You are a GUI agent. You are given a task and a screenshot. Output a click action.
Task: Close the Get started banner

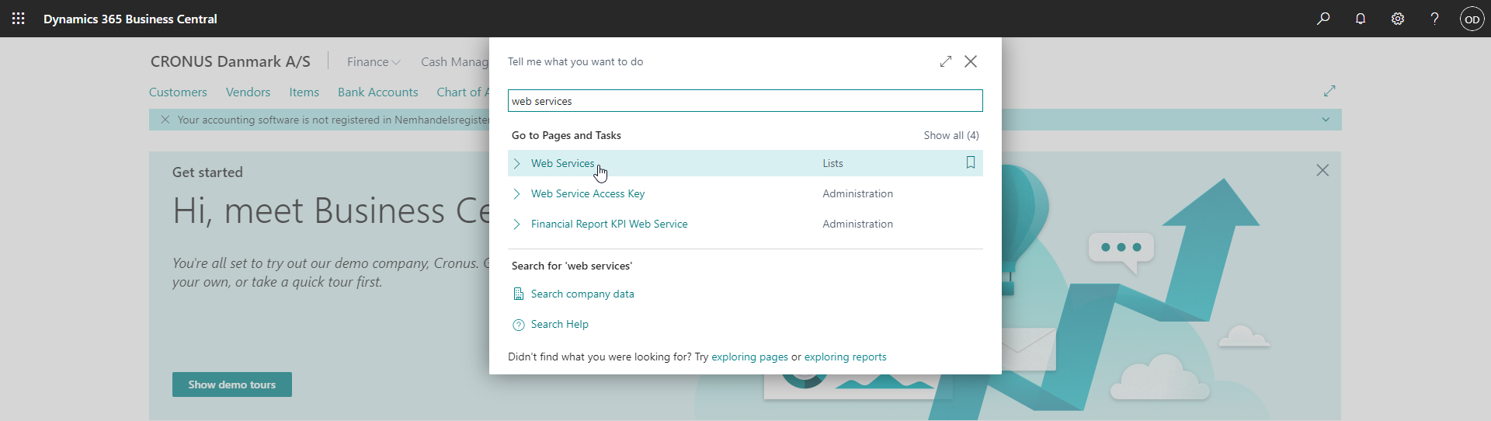(x=1322, y=170)
